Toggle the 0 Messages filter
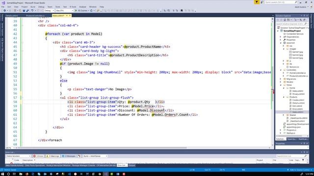This screenshot has width=314, height=176. click(69, 156)
